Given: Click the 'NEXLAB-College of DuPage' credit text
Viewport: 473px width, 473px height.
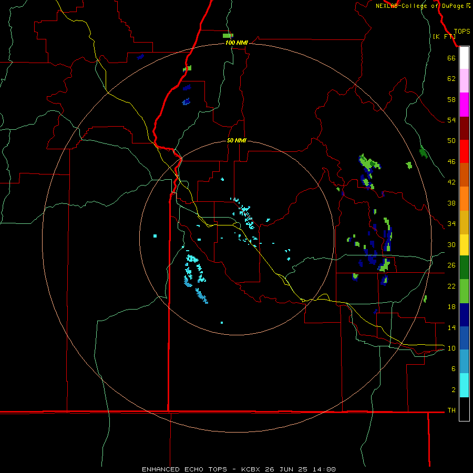Looking at the screenshot, I should point(419,6).
